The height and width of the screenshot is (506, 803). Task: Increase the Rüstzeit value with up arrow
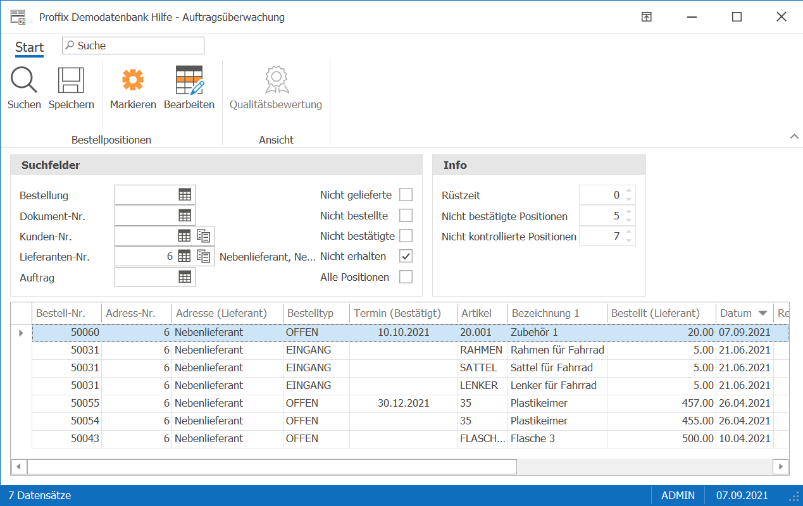tap(628, 191)
